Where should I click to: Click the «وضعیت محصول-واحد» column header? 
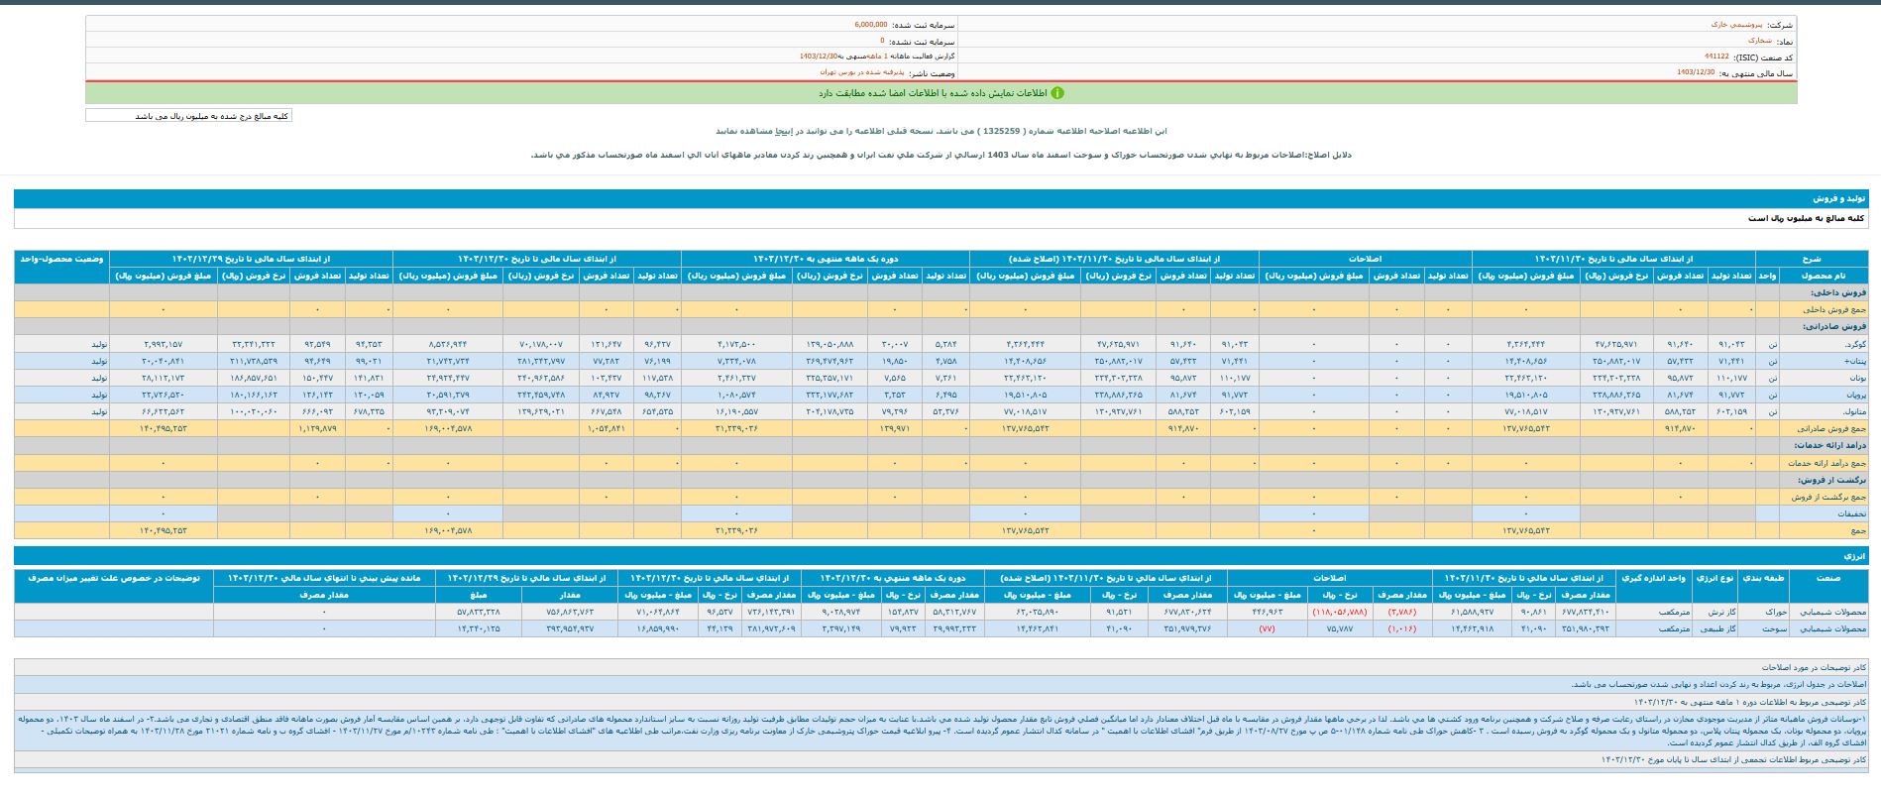tap(61, 259)
